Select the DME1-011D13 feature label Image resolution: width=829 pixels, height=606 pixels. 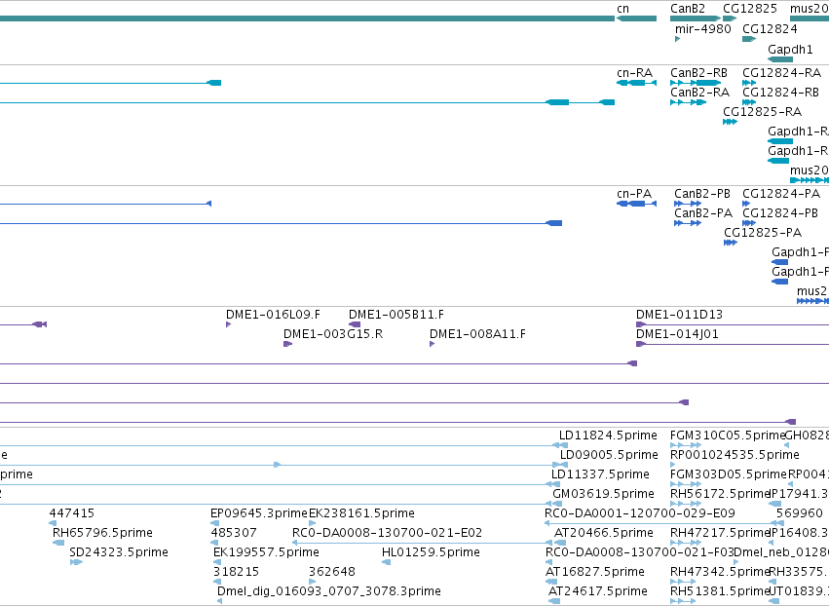coord(679,315)
